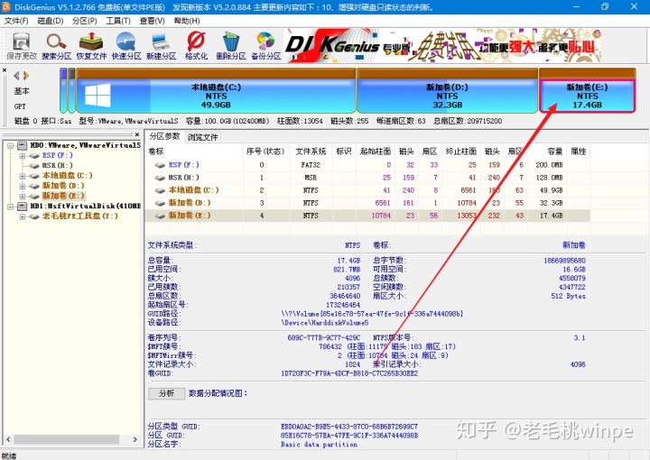Select 新加卷 (E:) in the left tree

(x=63, y=196)
